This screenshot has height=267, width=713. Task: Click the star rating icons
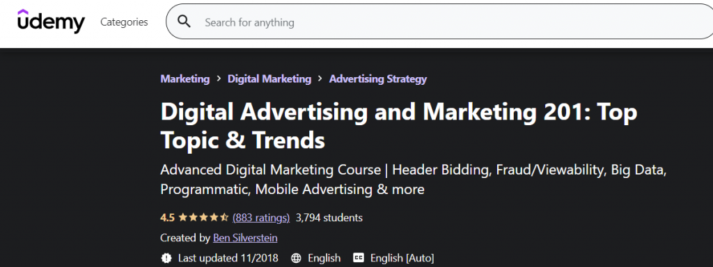203,218
